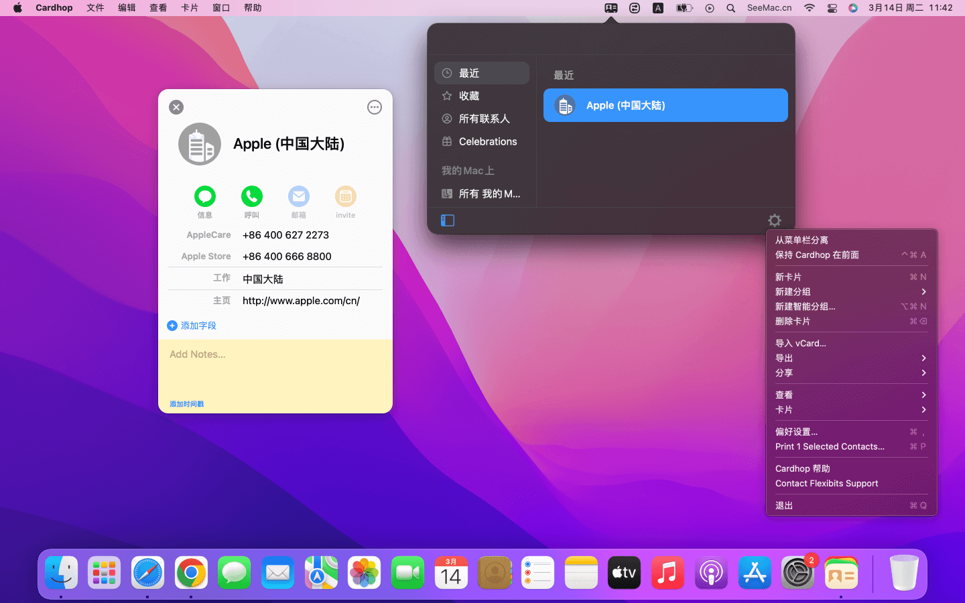
Task: Open the 卡片 menu in menu bar
Action: point(190,8)
